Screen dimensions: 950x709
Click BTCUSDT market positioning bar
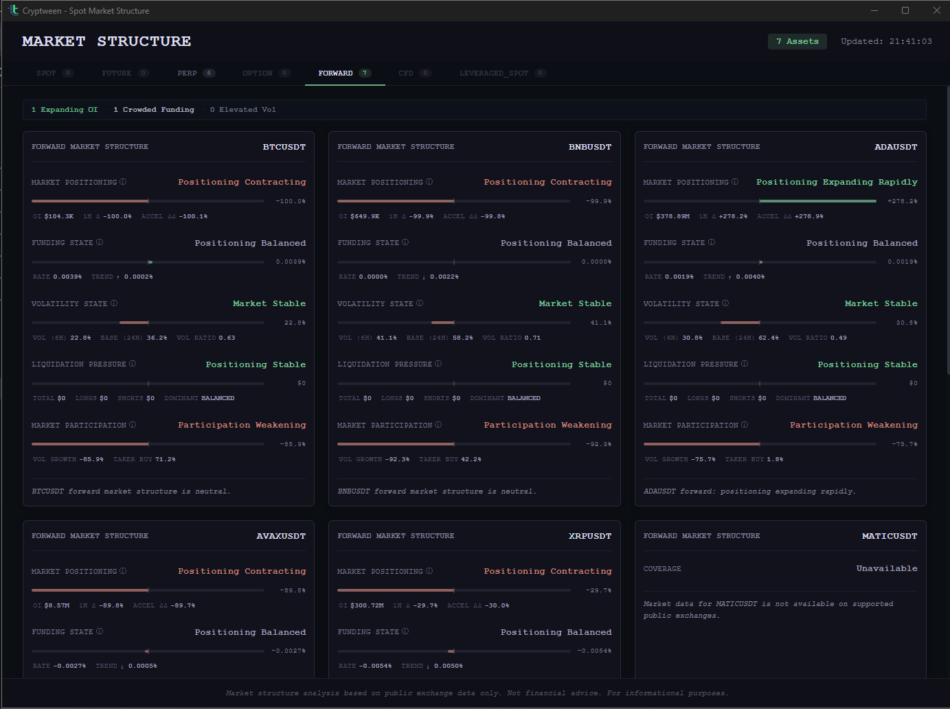pos(148,201)
